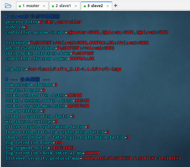This screenshot has width=190, height=167.
Task: Click the node.id=3 line
Action: pyautogui.click(x=17, y=27)
